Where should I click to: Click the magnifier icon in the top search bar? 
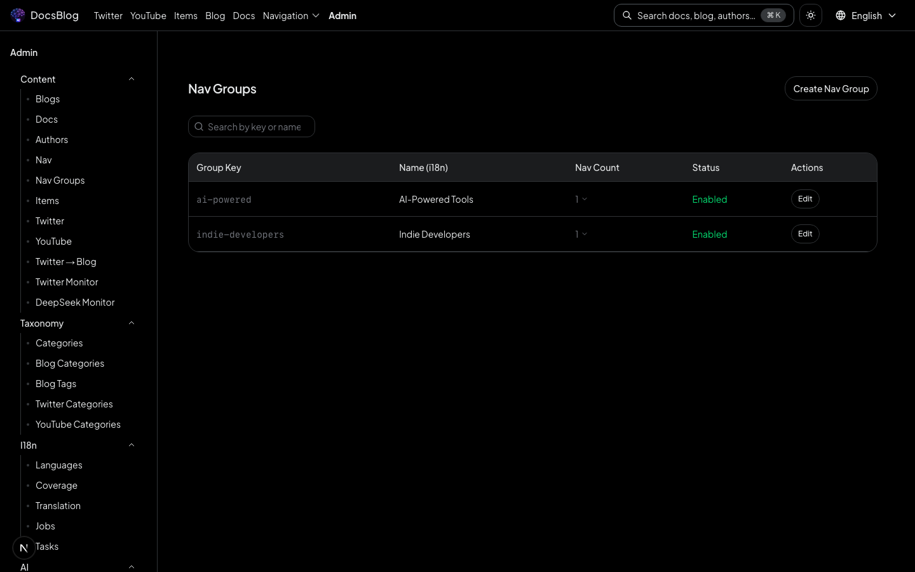pyautogui.click(x=627, y=15)
